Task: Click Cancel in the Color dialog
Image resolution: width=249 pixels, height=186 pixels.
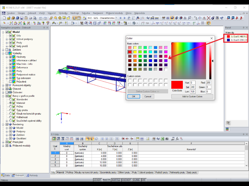Action: click(x=148, y=96)
